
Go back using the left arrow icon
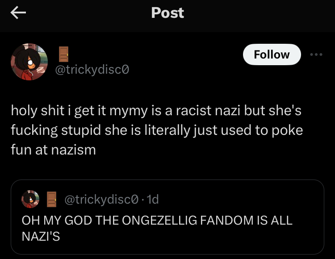pos(18,13)
